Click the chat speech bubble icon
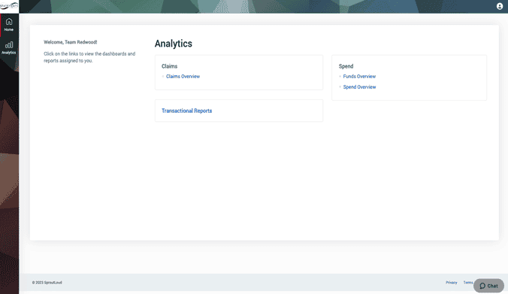The image size is (508, 294). coord(482,286)
